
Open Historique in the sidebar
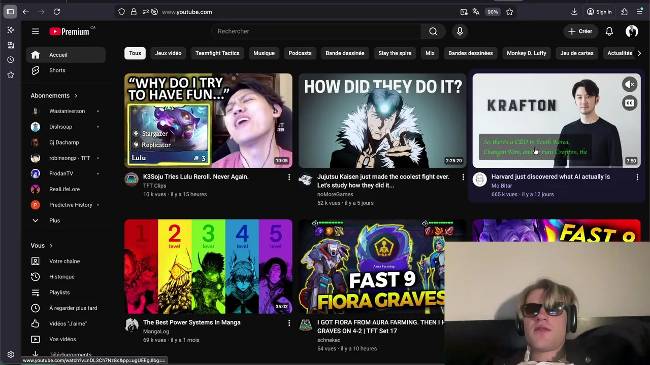(66, 277)
